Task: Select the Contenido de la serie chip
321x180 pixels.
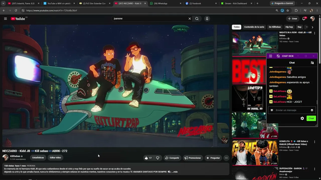Action: [254, 27]
